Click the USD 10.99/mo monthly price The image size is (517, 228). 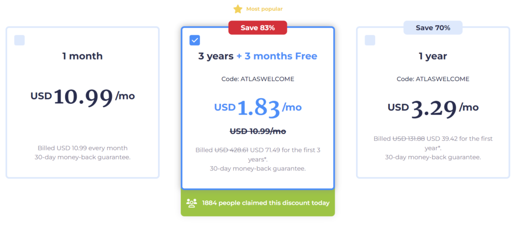click(x=82, y=97)
